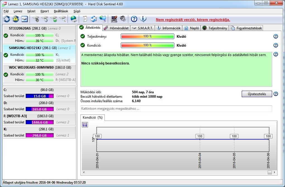Click the refresh icon with yellow warning triangle
The width and height of the screenshot is (285, 187).
pos(16,19)
